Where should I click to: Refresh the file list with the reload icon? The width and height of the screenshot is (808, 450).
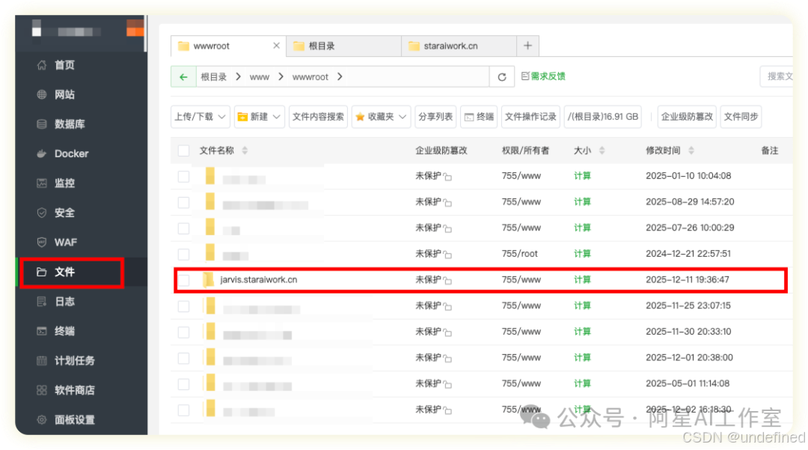click(502, 77)
